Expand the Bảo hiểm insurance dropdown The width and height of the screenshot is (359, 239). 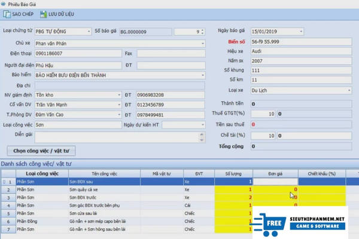pyautogui.click(x=203, y=76)
